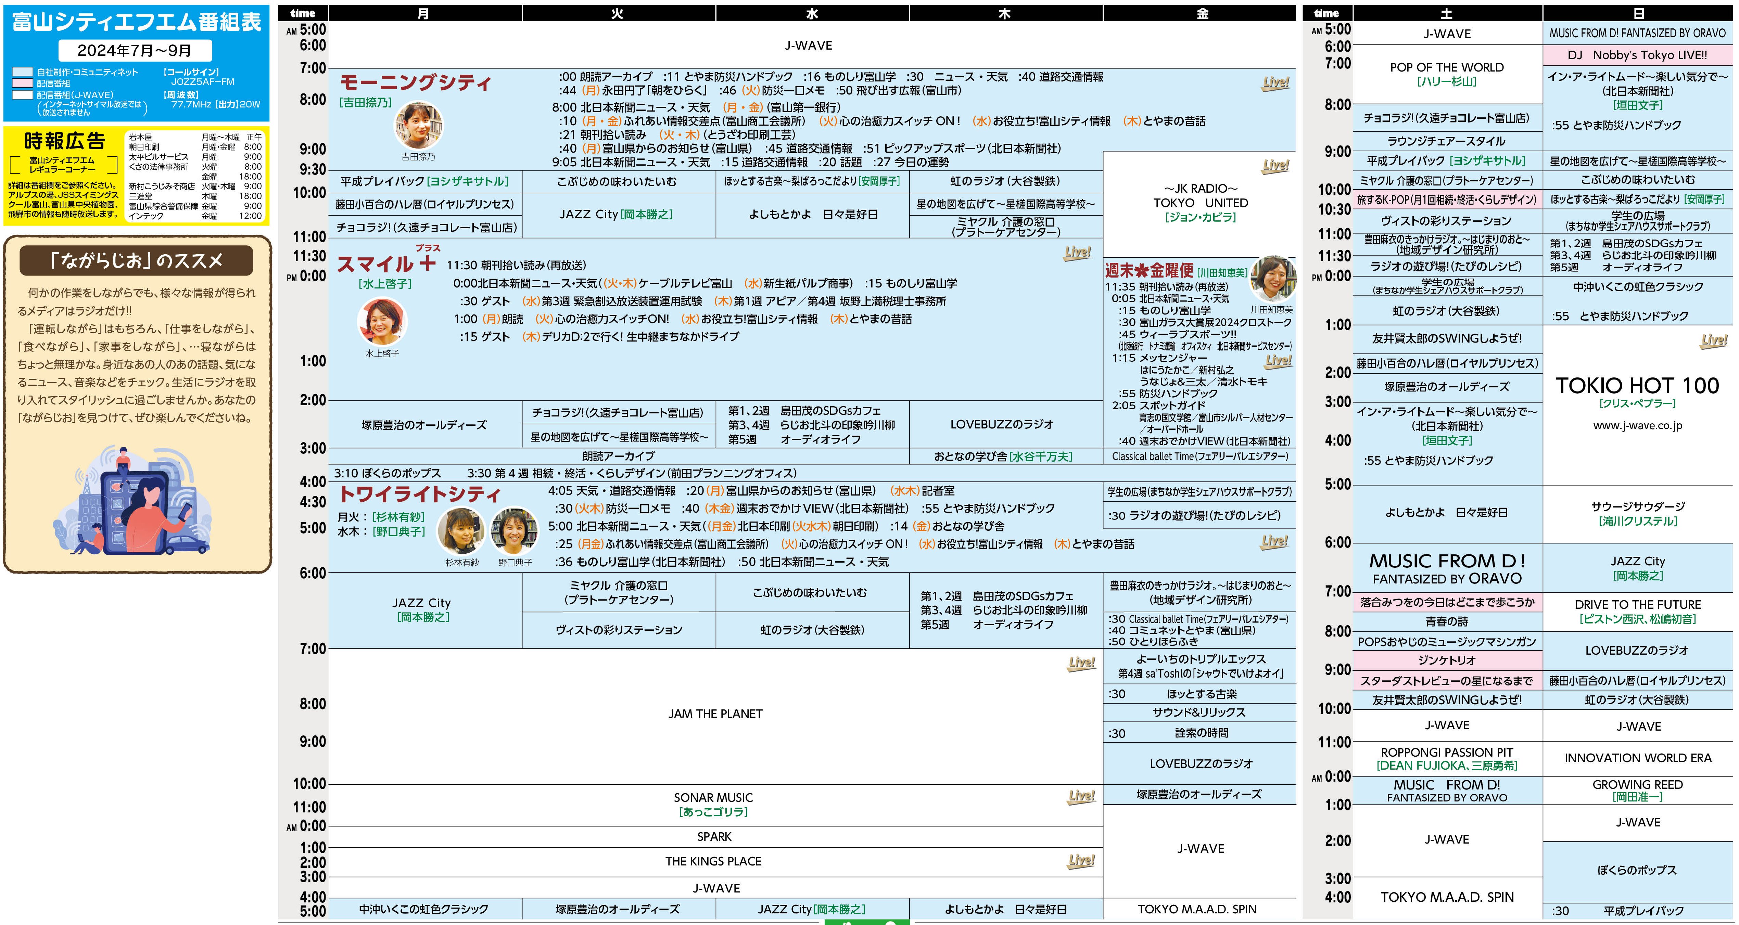The image size is (1739, 925).
Task: Click the 2024年7月〜9月 date pill
Action: tap(135, 51)
